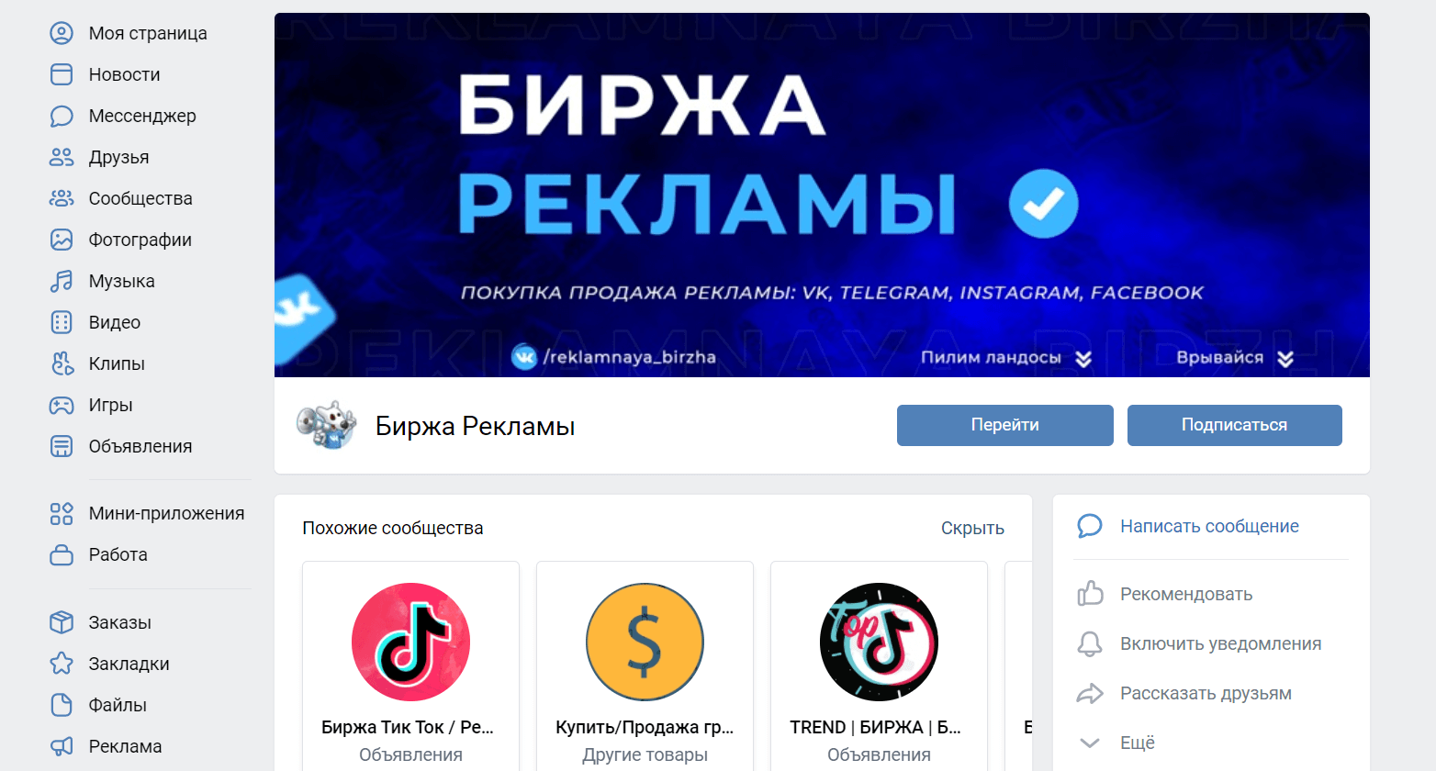Click the thumbs-up Recommend icon

[1090, 594]
